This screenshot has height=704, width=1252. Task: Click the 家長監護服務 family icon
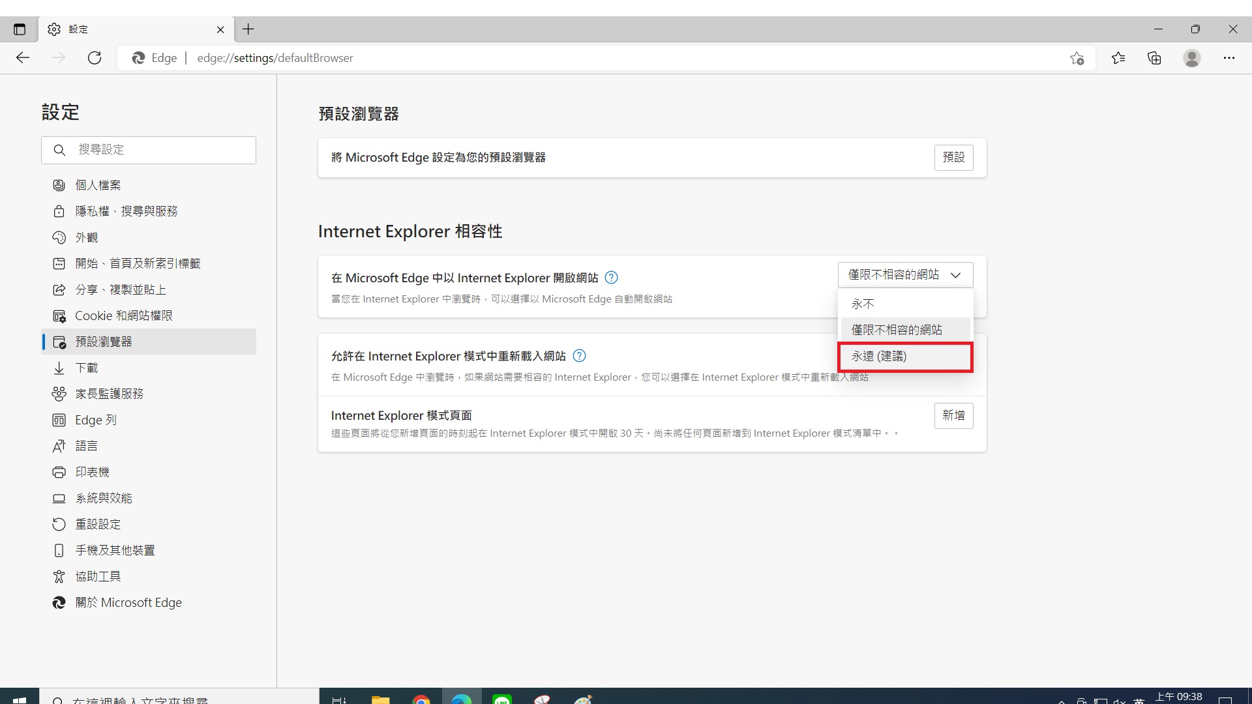pyautogui.click(x=59, y=394)
